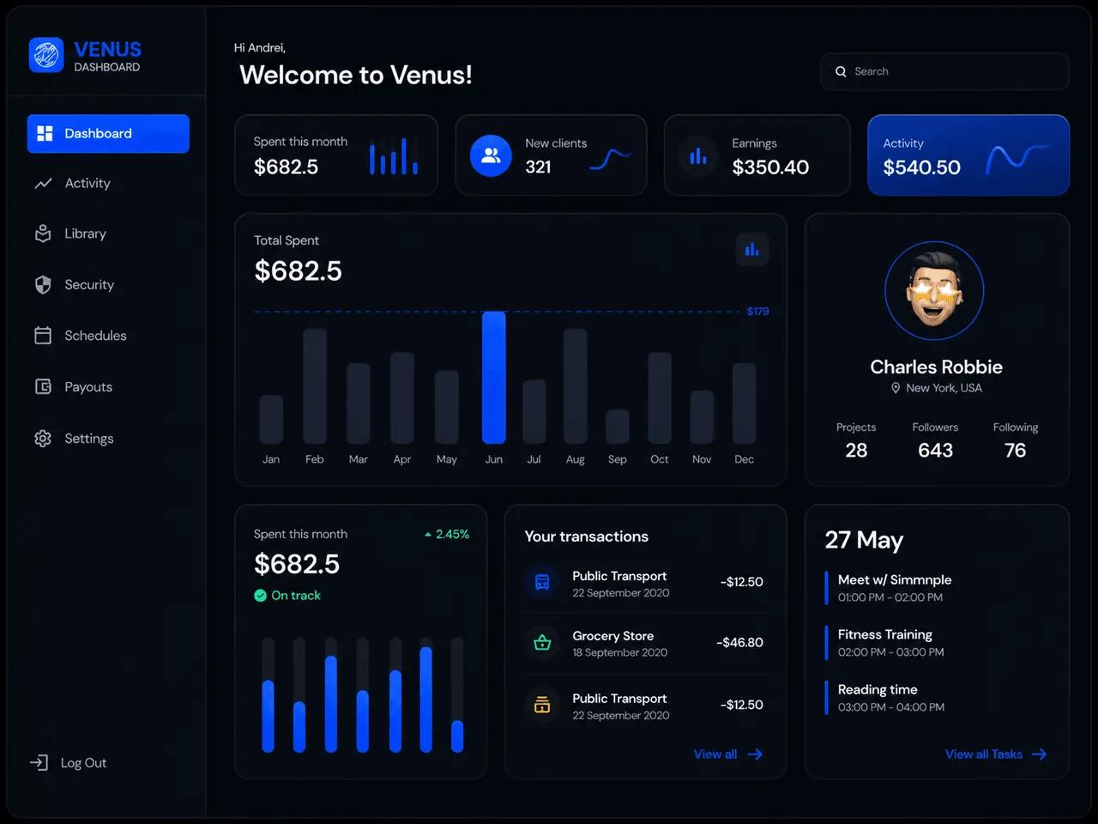Open Schedules from the sidebar
Screen dimensions: 1098x824
pos(81,336)
